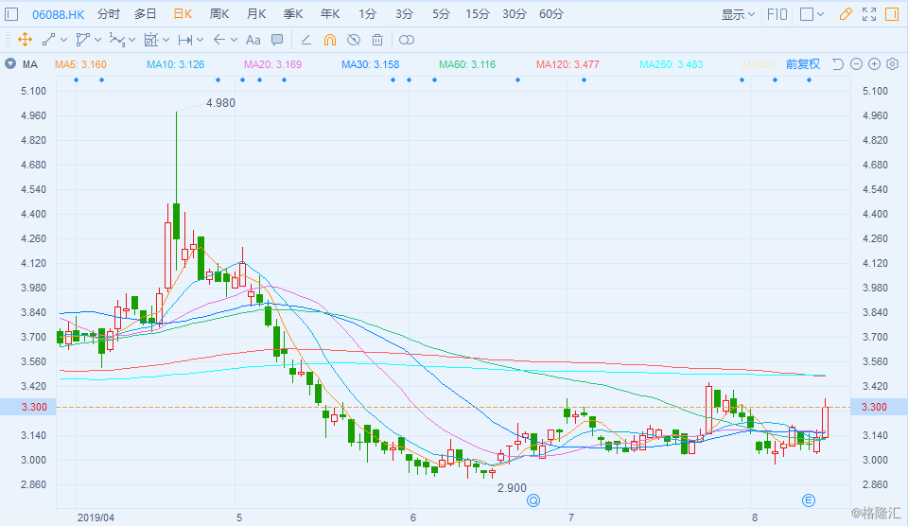Viewport: 908px width, 526px height.
Task: Add a comment bubble annotation
Action: [277, 40]
